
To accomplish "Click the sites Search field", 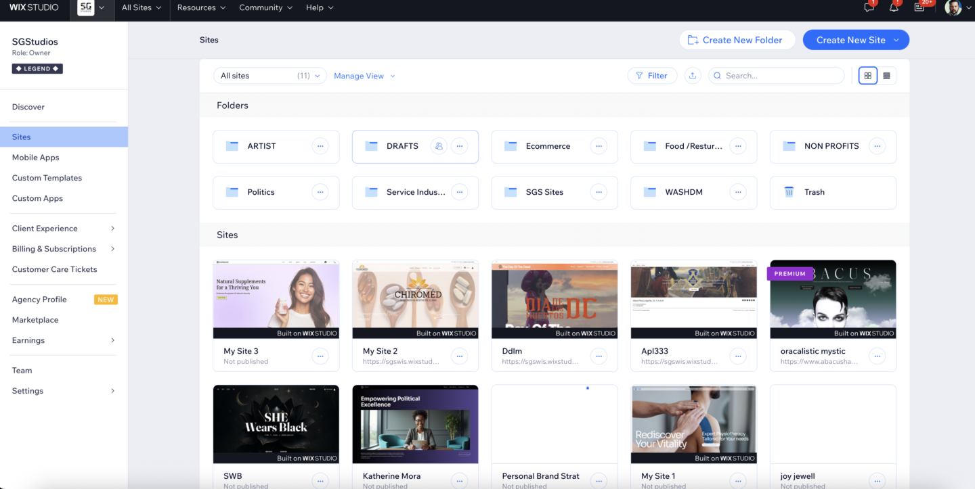I will (x=779, y=76).
